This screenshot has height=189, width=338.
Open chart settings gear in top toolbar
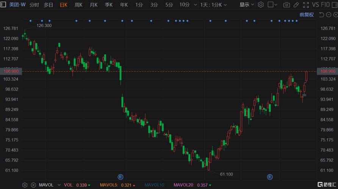261,5
